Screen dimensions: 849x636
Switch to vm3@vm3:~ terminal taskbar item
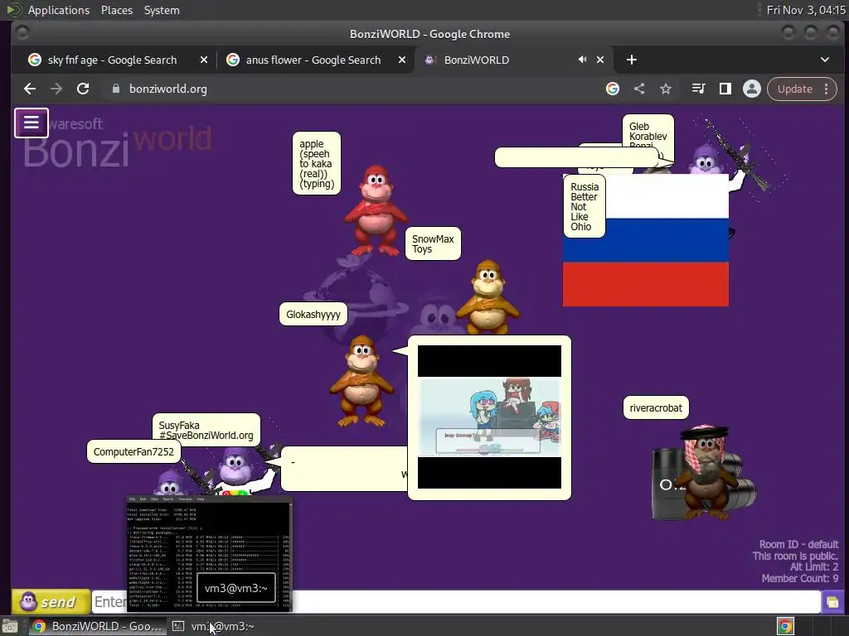coord(213,626)
